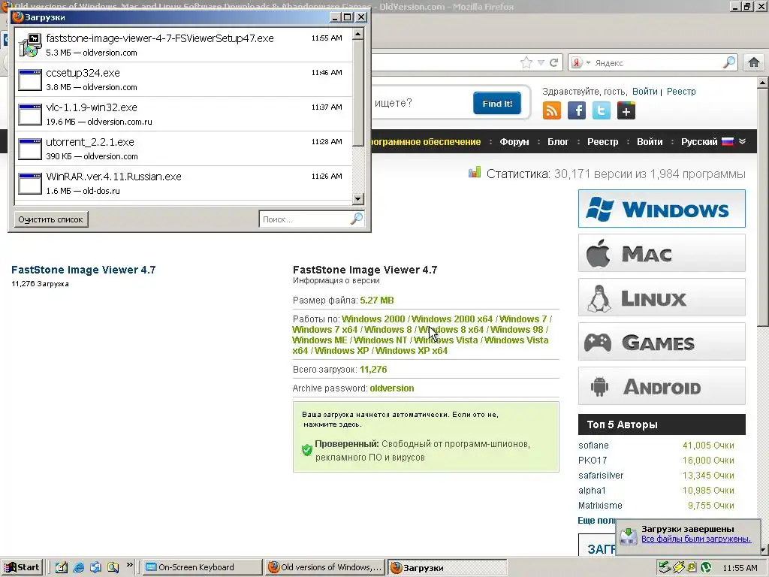Click the Games category banner
Viewport: 769px width, 577px height.
click(x=662, y=342)
